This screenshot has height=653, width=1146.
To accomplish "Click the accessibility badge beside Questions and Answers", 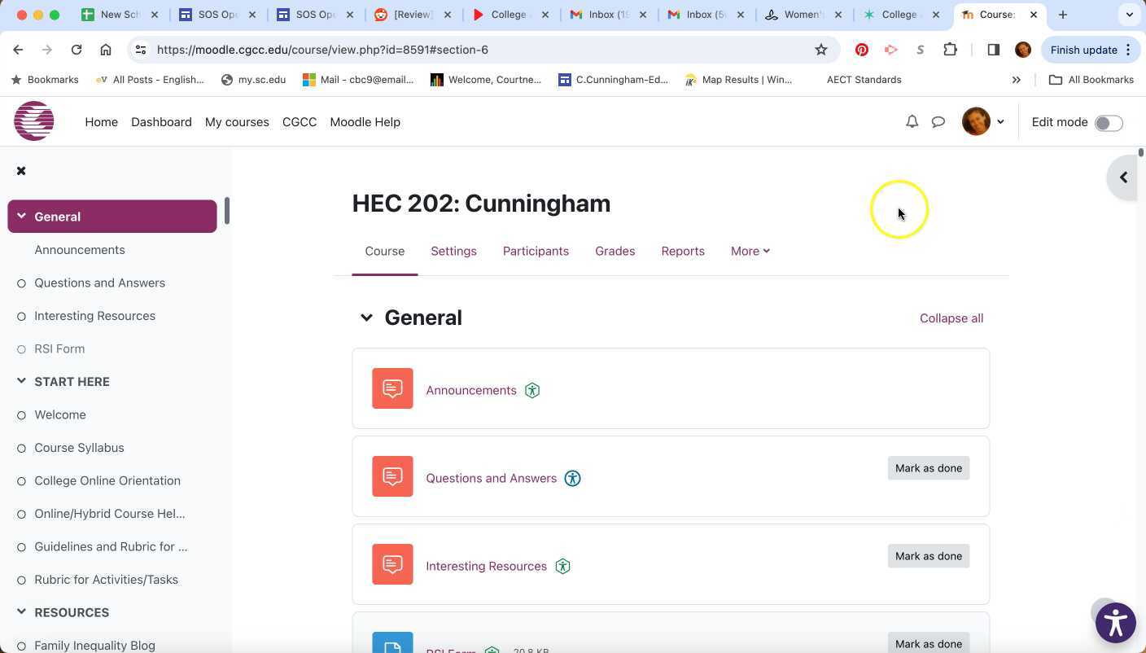I will click(x=572, y=478).
